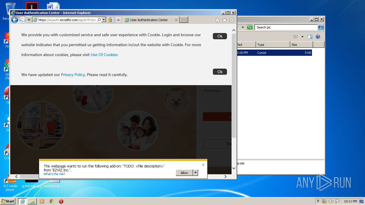Expand the Allow button options arrow
This screenshot has height=205, width=365.
click(195, 173)
